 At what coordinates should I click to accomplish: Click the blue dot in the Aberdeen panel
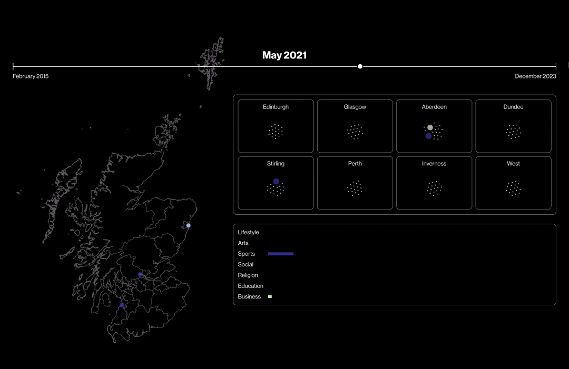(428, 136)
